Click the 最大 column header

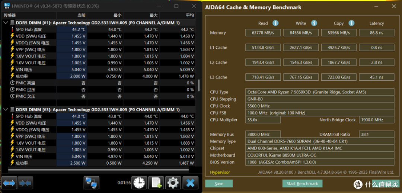tap(154, 15)
